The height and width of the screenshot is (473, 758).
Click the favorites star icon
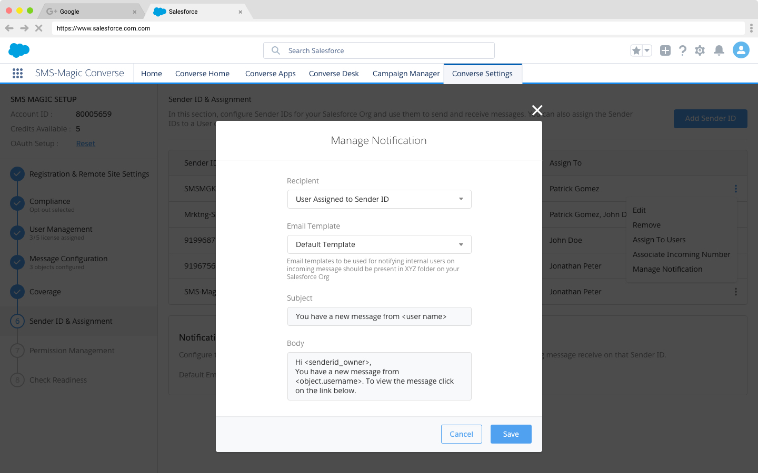point(636,50)
